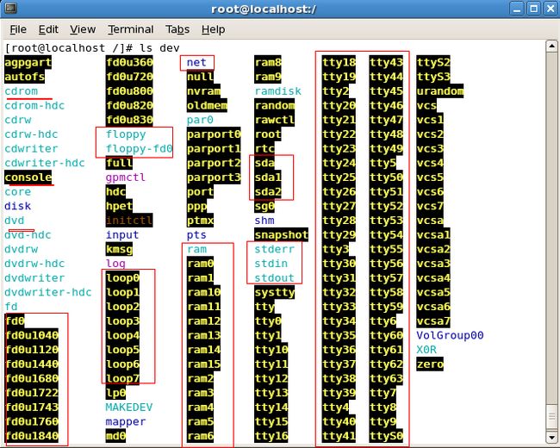Click the 'console' device entry
Screen dimensions: 560x448
(28, 177)
